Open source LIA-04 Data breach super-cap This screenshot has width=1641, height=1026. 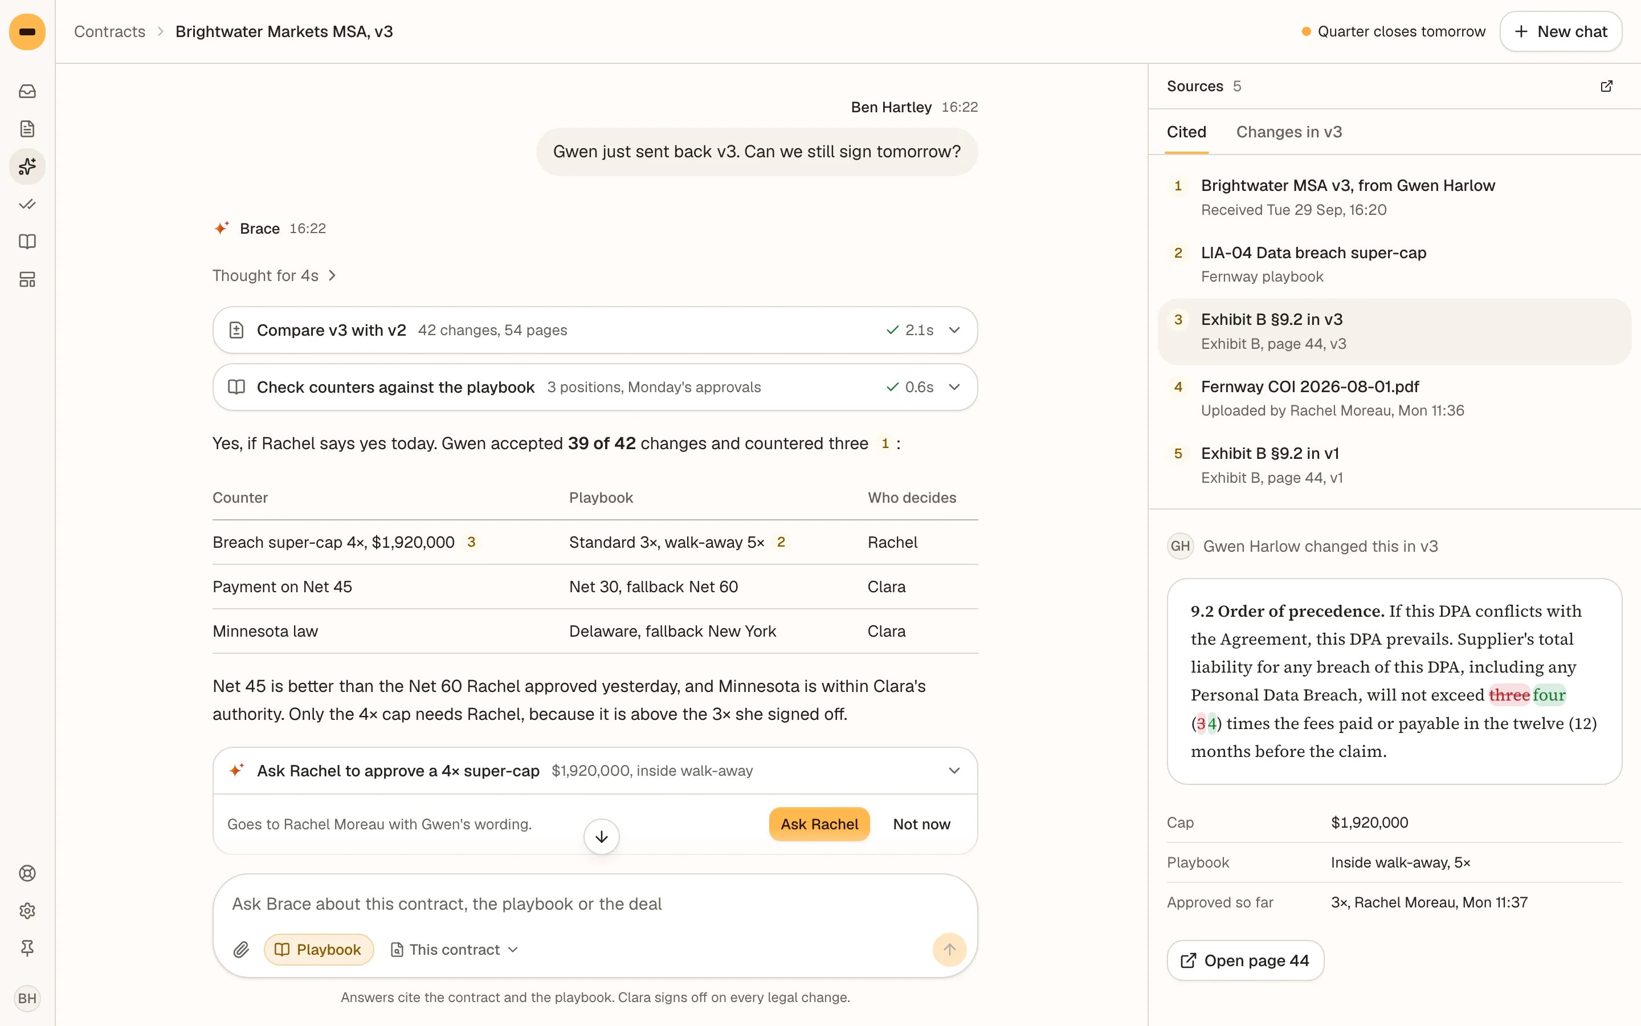tap(1394, 264)
